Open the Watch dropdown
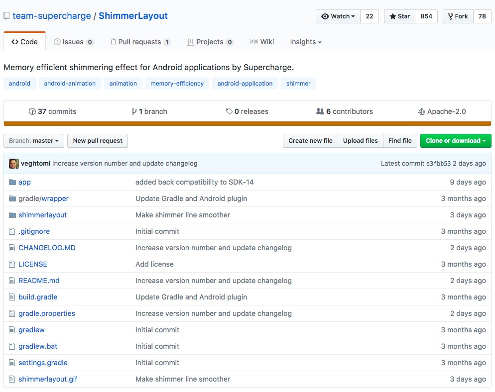 click(338, 16)
